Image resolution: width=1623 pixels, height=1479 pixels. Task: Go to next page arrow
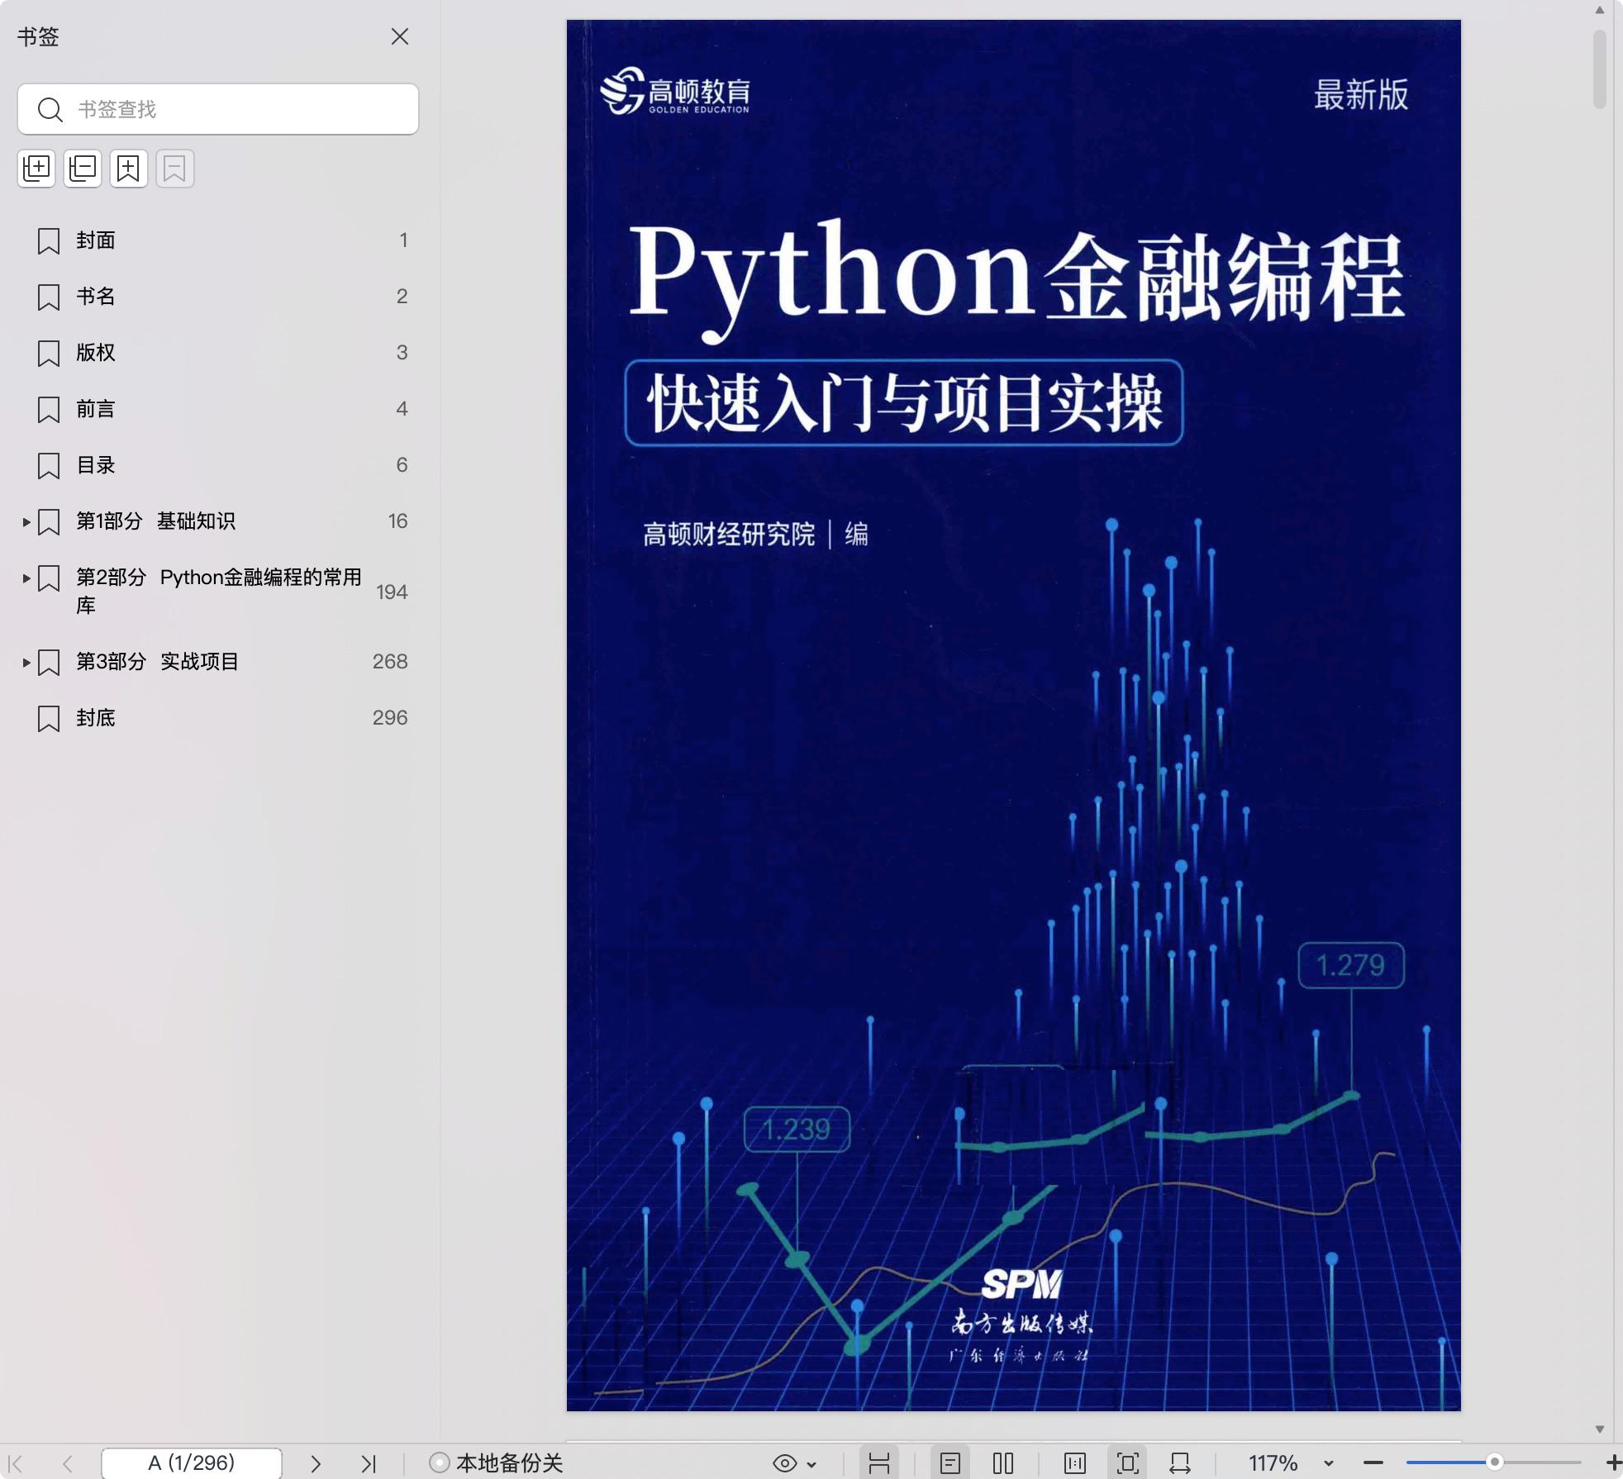[x=316, y=1463]
